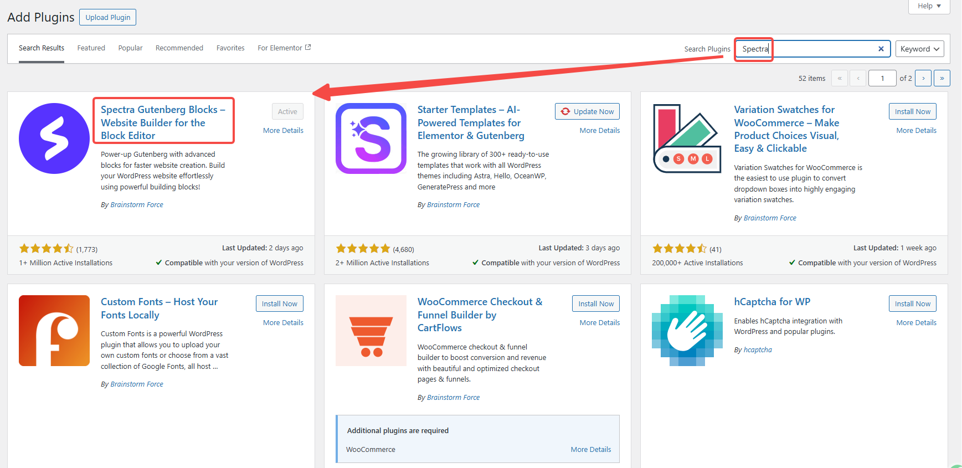Viewport: 962px width, 468px height.
Task: Install WooCommerce Checkout & Funnel Builder
Action: coord(596,304)
